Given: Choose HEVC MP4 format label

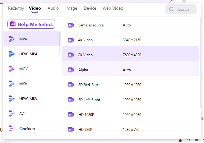Looking at the screenshot, I should pos(28,54).
